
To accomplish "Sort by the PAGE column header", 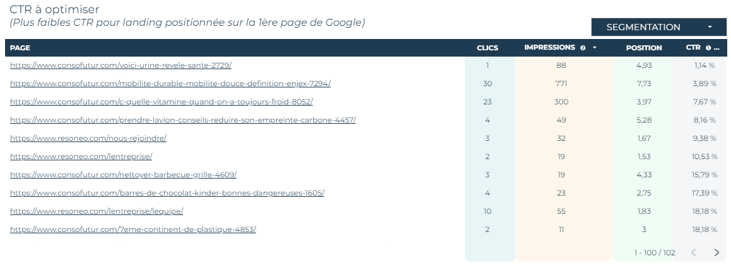I will (20, 48).
